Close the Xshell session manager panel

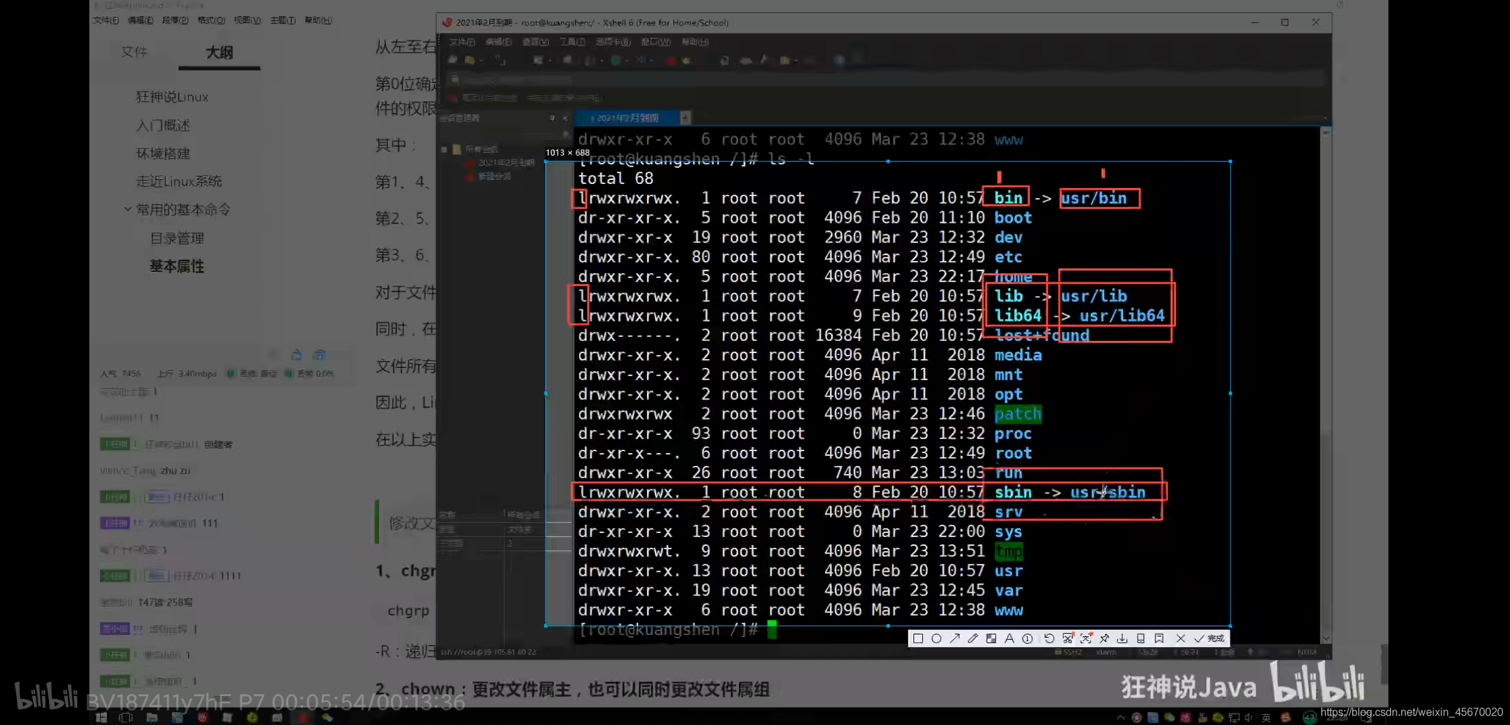(x=565, y=117)
